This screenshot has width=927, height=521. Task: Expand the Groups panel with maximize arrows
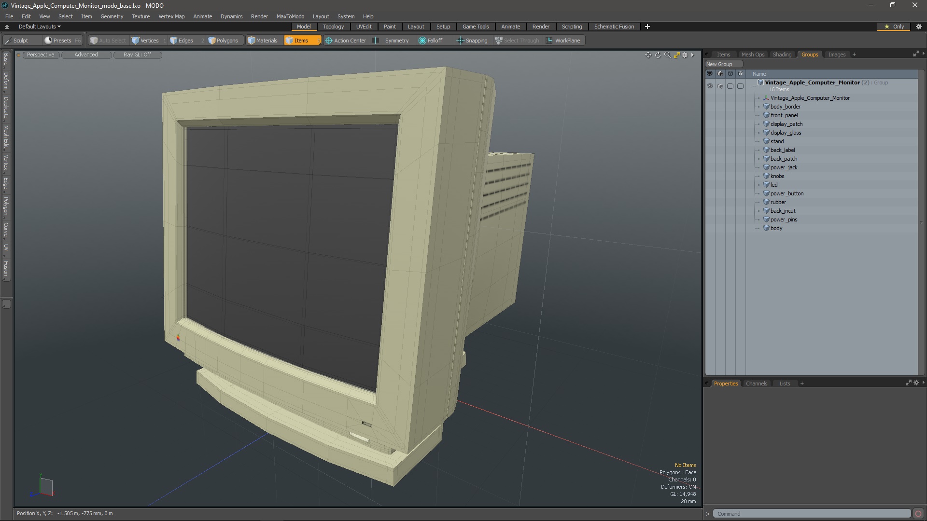coord(916,54)
